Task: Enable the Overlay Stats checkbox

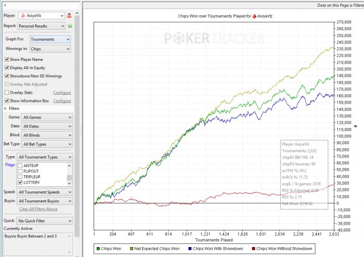Action: point(7,93)
